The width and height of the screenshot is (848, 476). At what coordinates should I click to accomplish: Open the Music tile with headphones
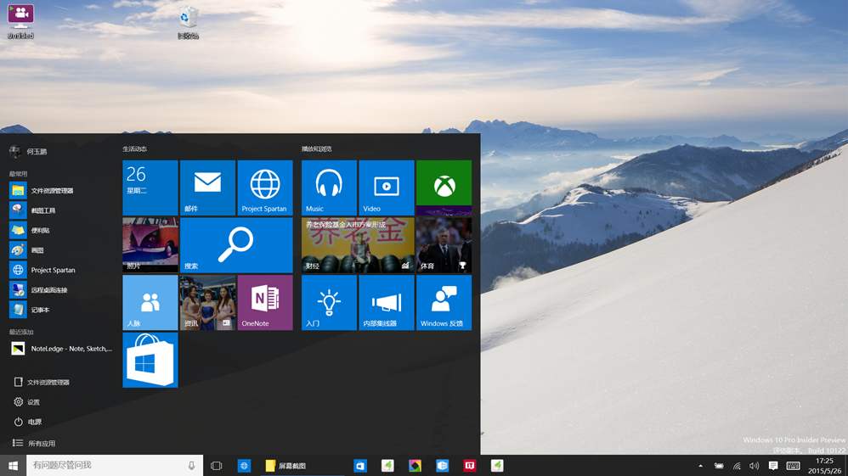point(329,188)
